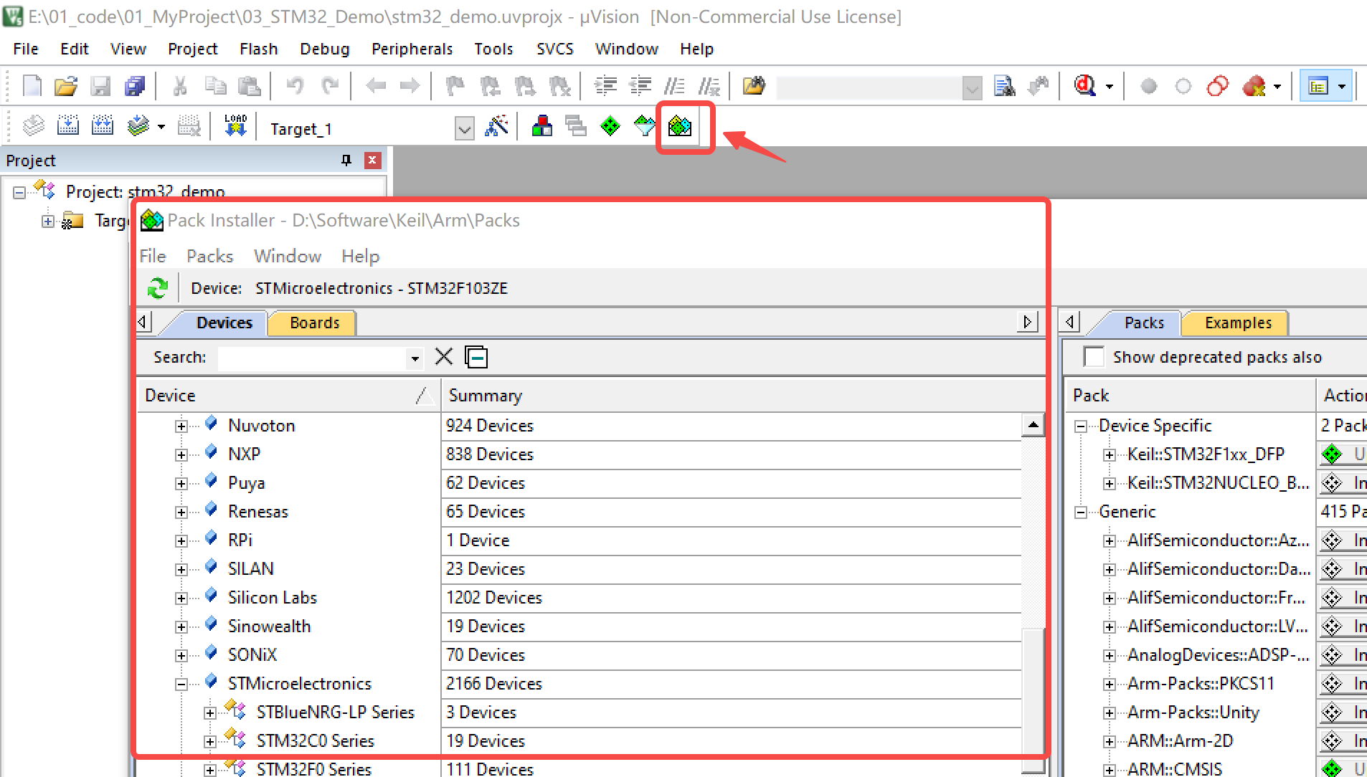Open the Peripherals menu

click(x=412, y=49)
